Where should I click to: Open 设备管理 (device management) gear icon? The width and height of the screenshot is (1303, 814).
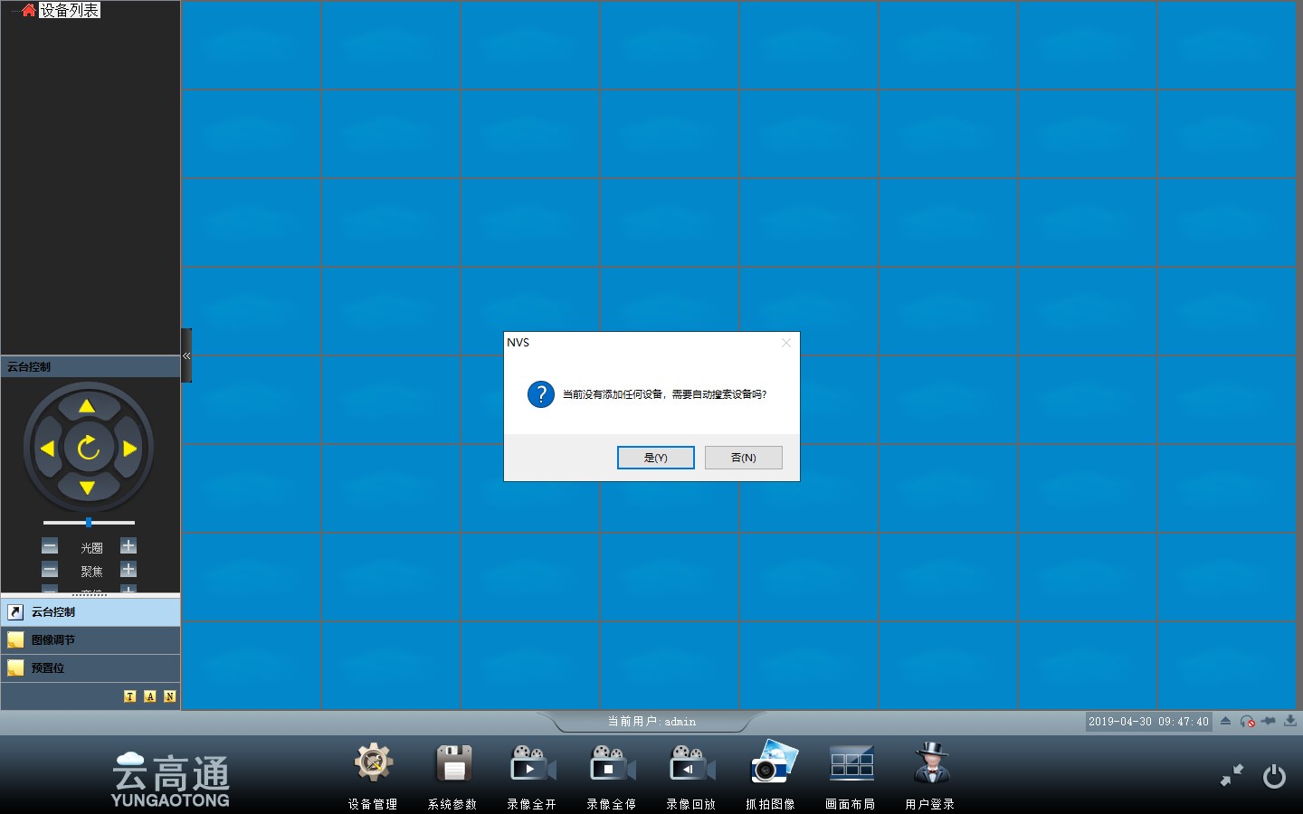click(x=373, y=764)
